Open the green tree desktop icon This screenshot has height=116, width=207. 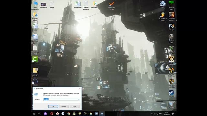[171, 5]
